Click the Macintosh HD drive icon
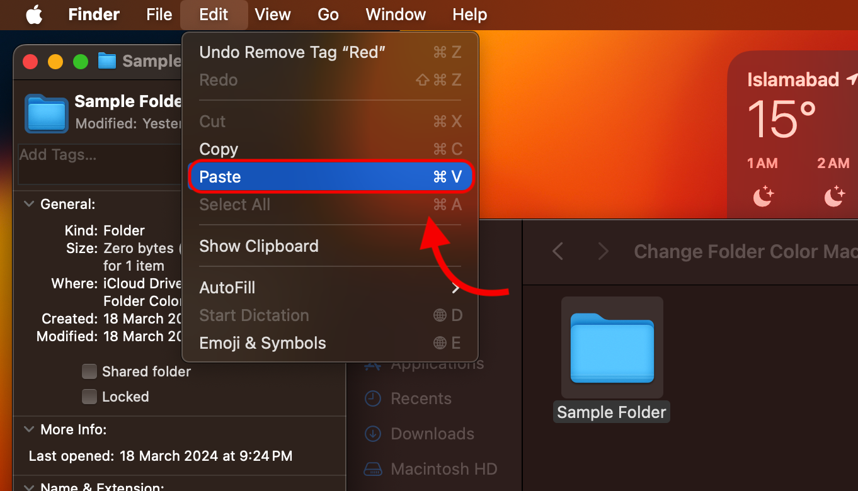The width and height of the screenshot is (858, 491). click(x=374, y=469)
